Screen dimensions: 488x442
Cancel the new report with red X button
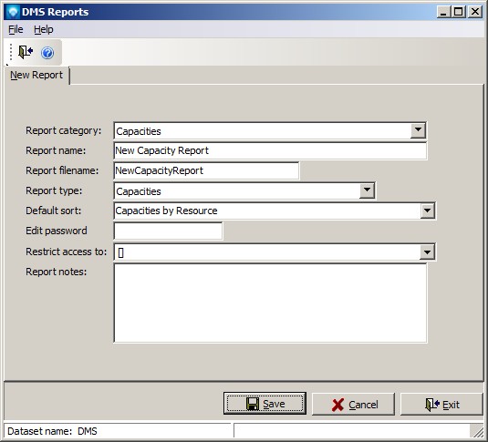(x=353, y=404)
